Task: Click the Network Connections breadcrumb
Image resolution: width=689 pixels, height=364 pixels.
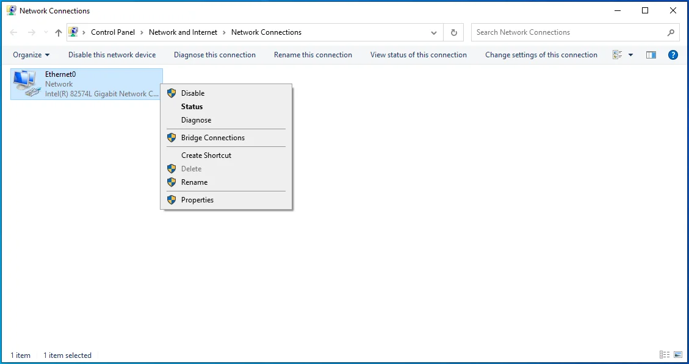Action: click(x=266, y=32)
